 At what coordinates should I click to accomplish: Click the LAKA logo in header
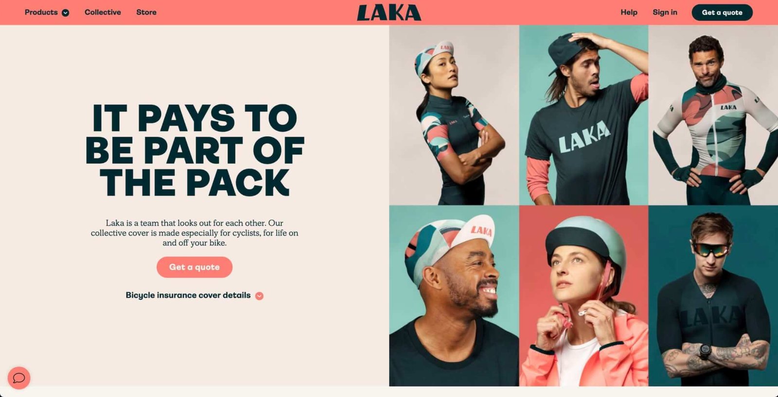[389, 13]
